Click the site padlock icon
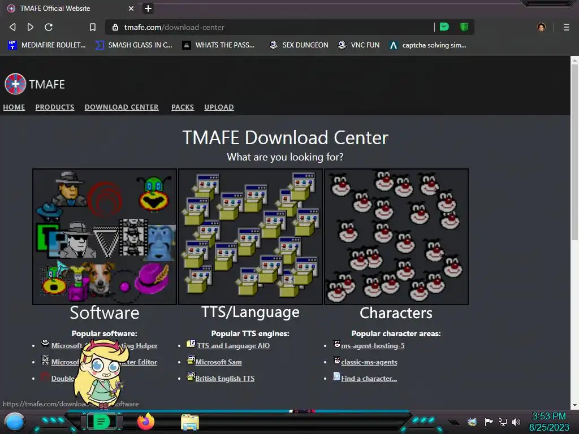This screenshot has width=579, height=434. click(115, 27)
